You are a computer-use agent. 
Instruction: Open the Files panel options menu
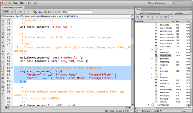click(x=190, y=9)
